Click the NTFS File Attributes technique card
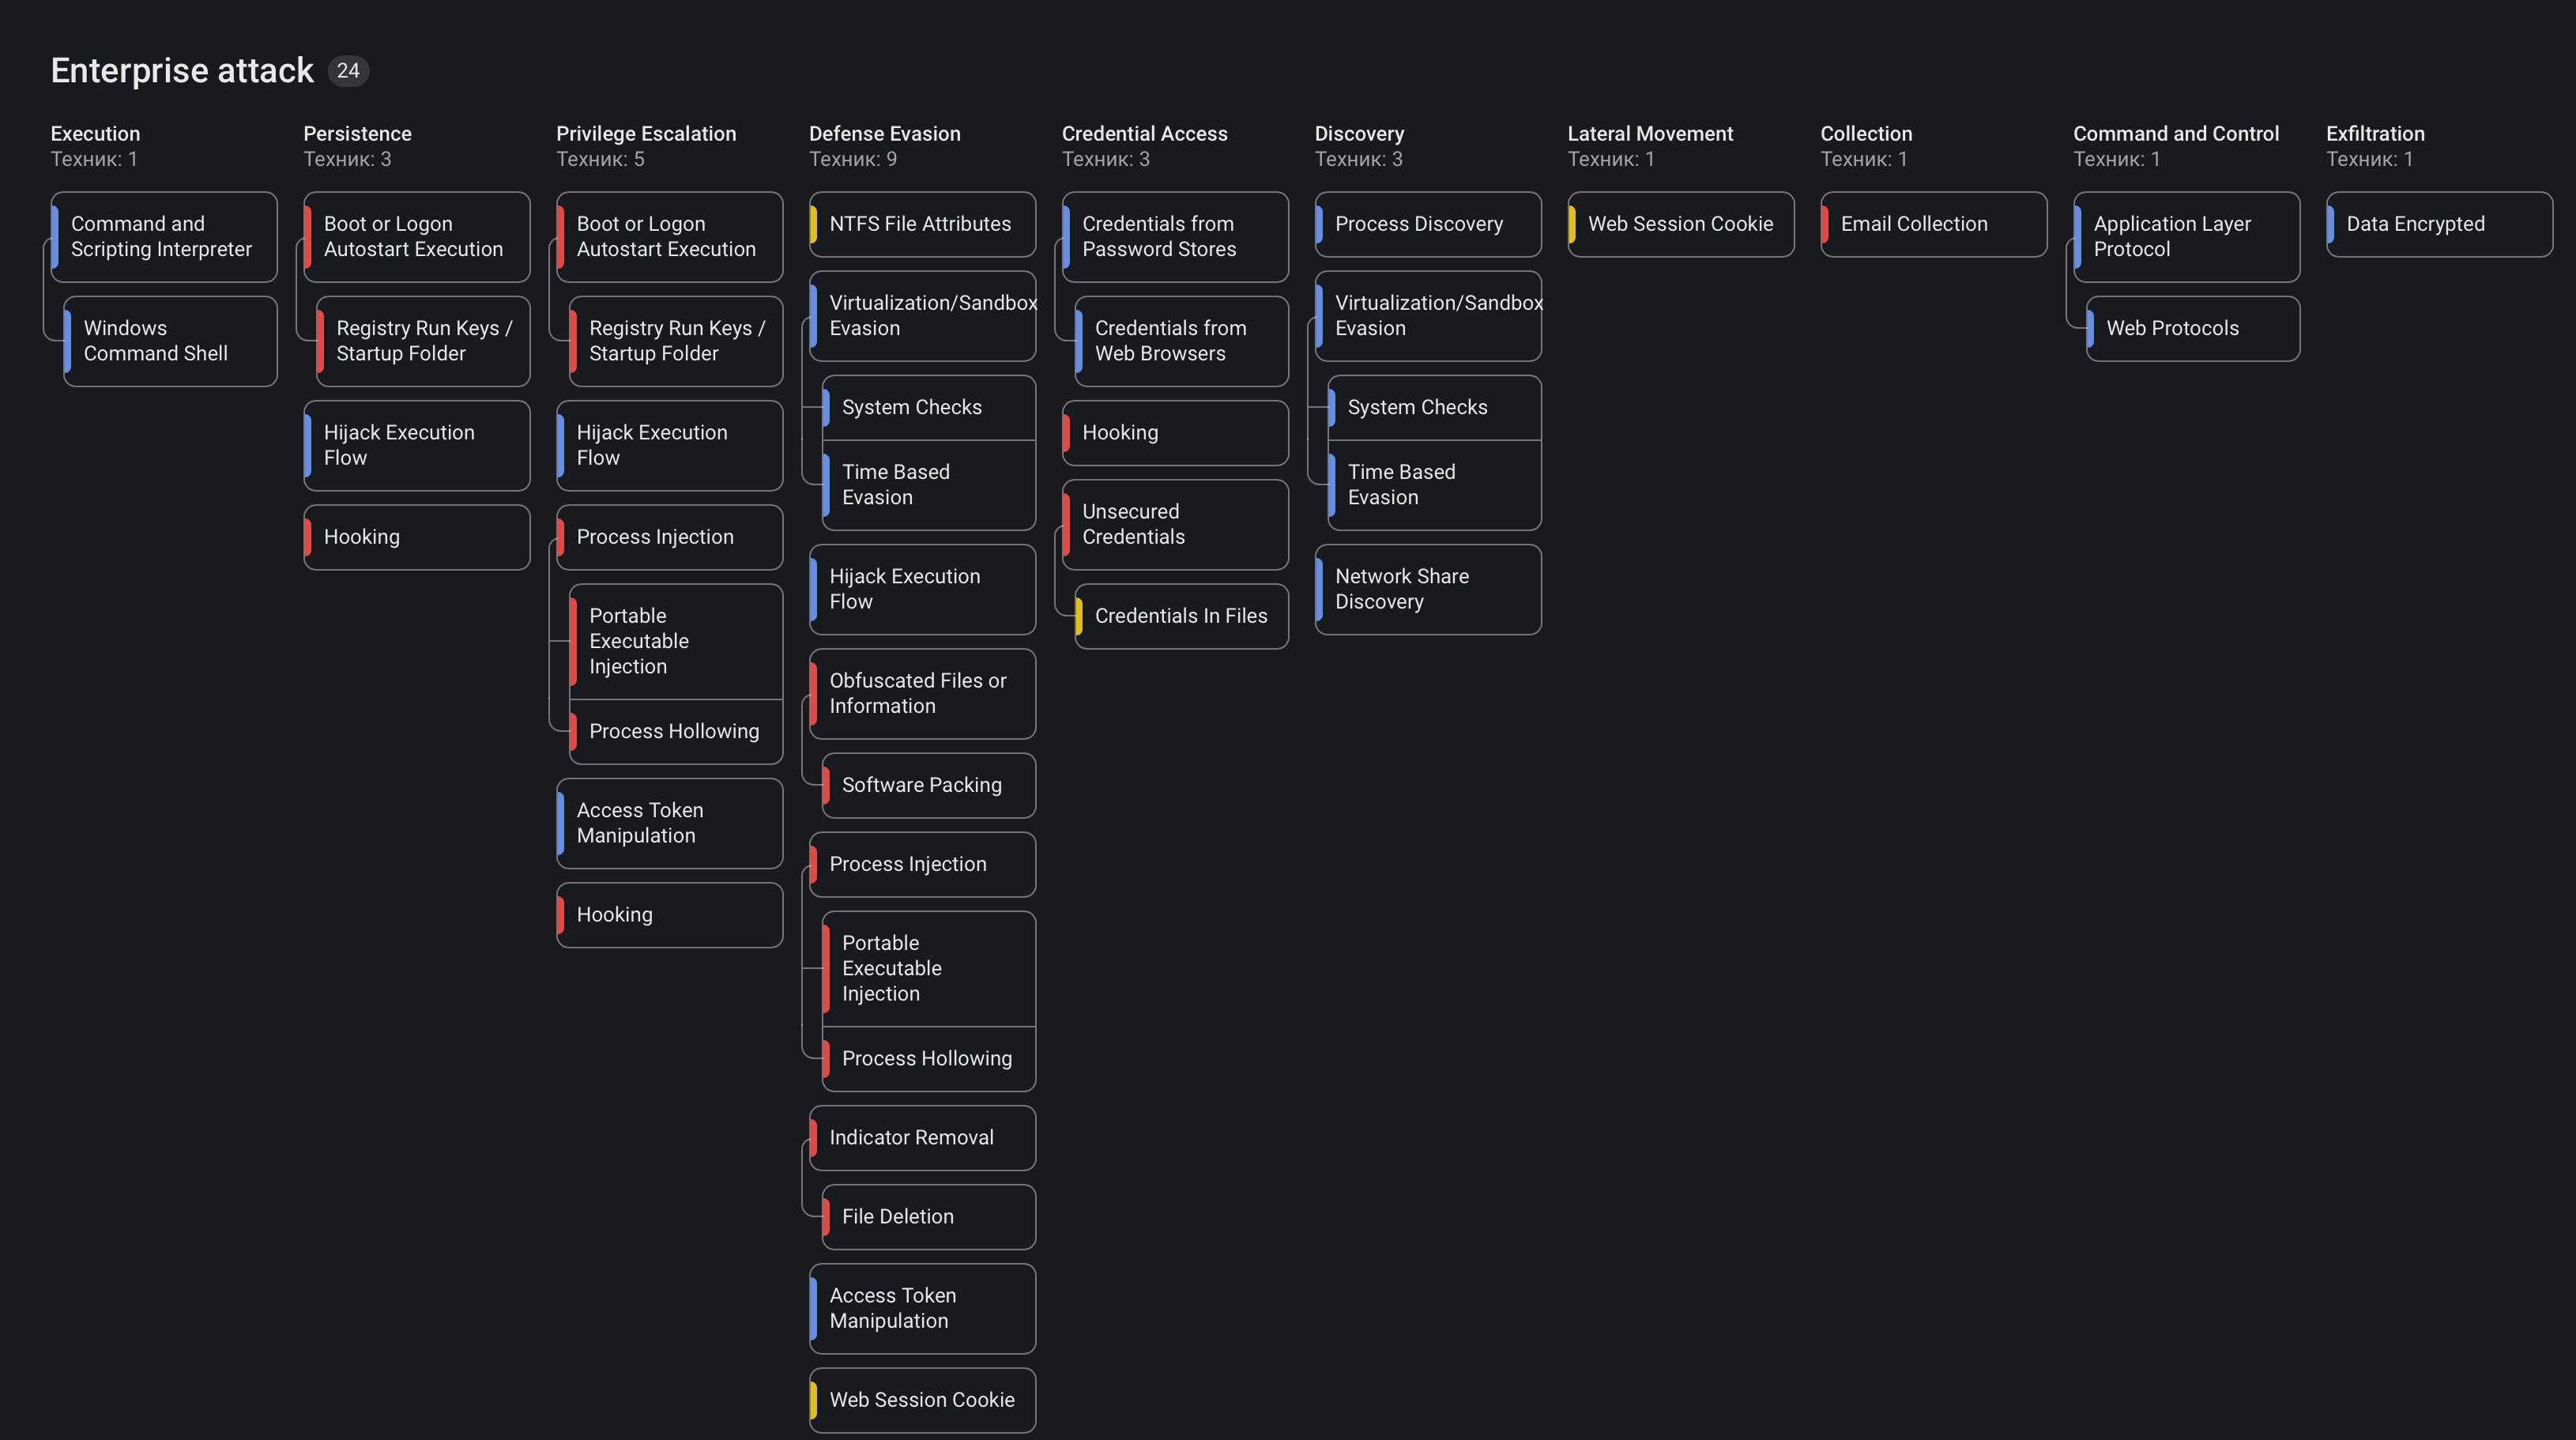The height and width of the screenshot is (1440, 2576). [x=921, y=224]
